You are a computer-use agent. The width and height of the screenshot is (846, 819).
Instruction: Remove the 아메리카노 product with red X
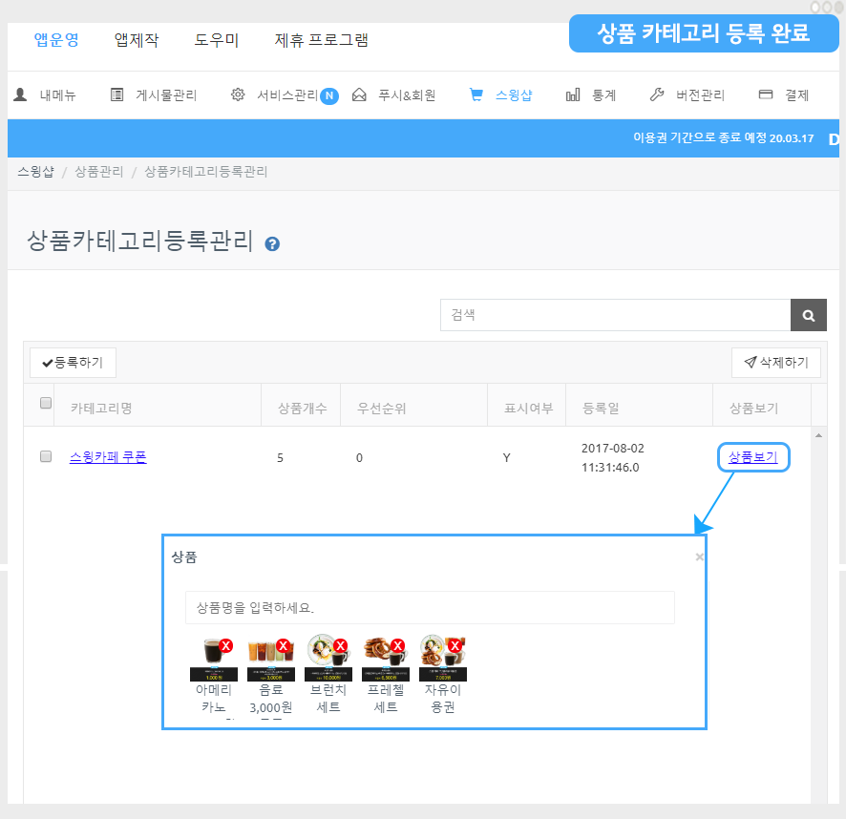226,646
